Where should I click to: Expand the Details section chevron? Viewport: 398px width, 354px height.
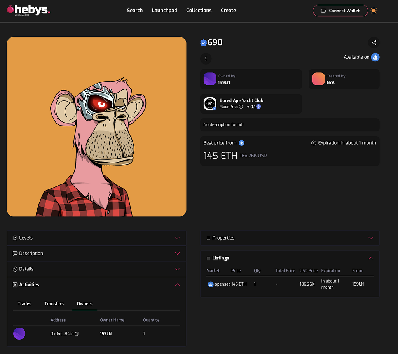[x=177, y=269]
